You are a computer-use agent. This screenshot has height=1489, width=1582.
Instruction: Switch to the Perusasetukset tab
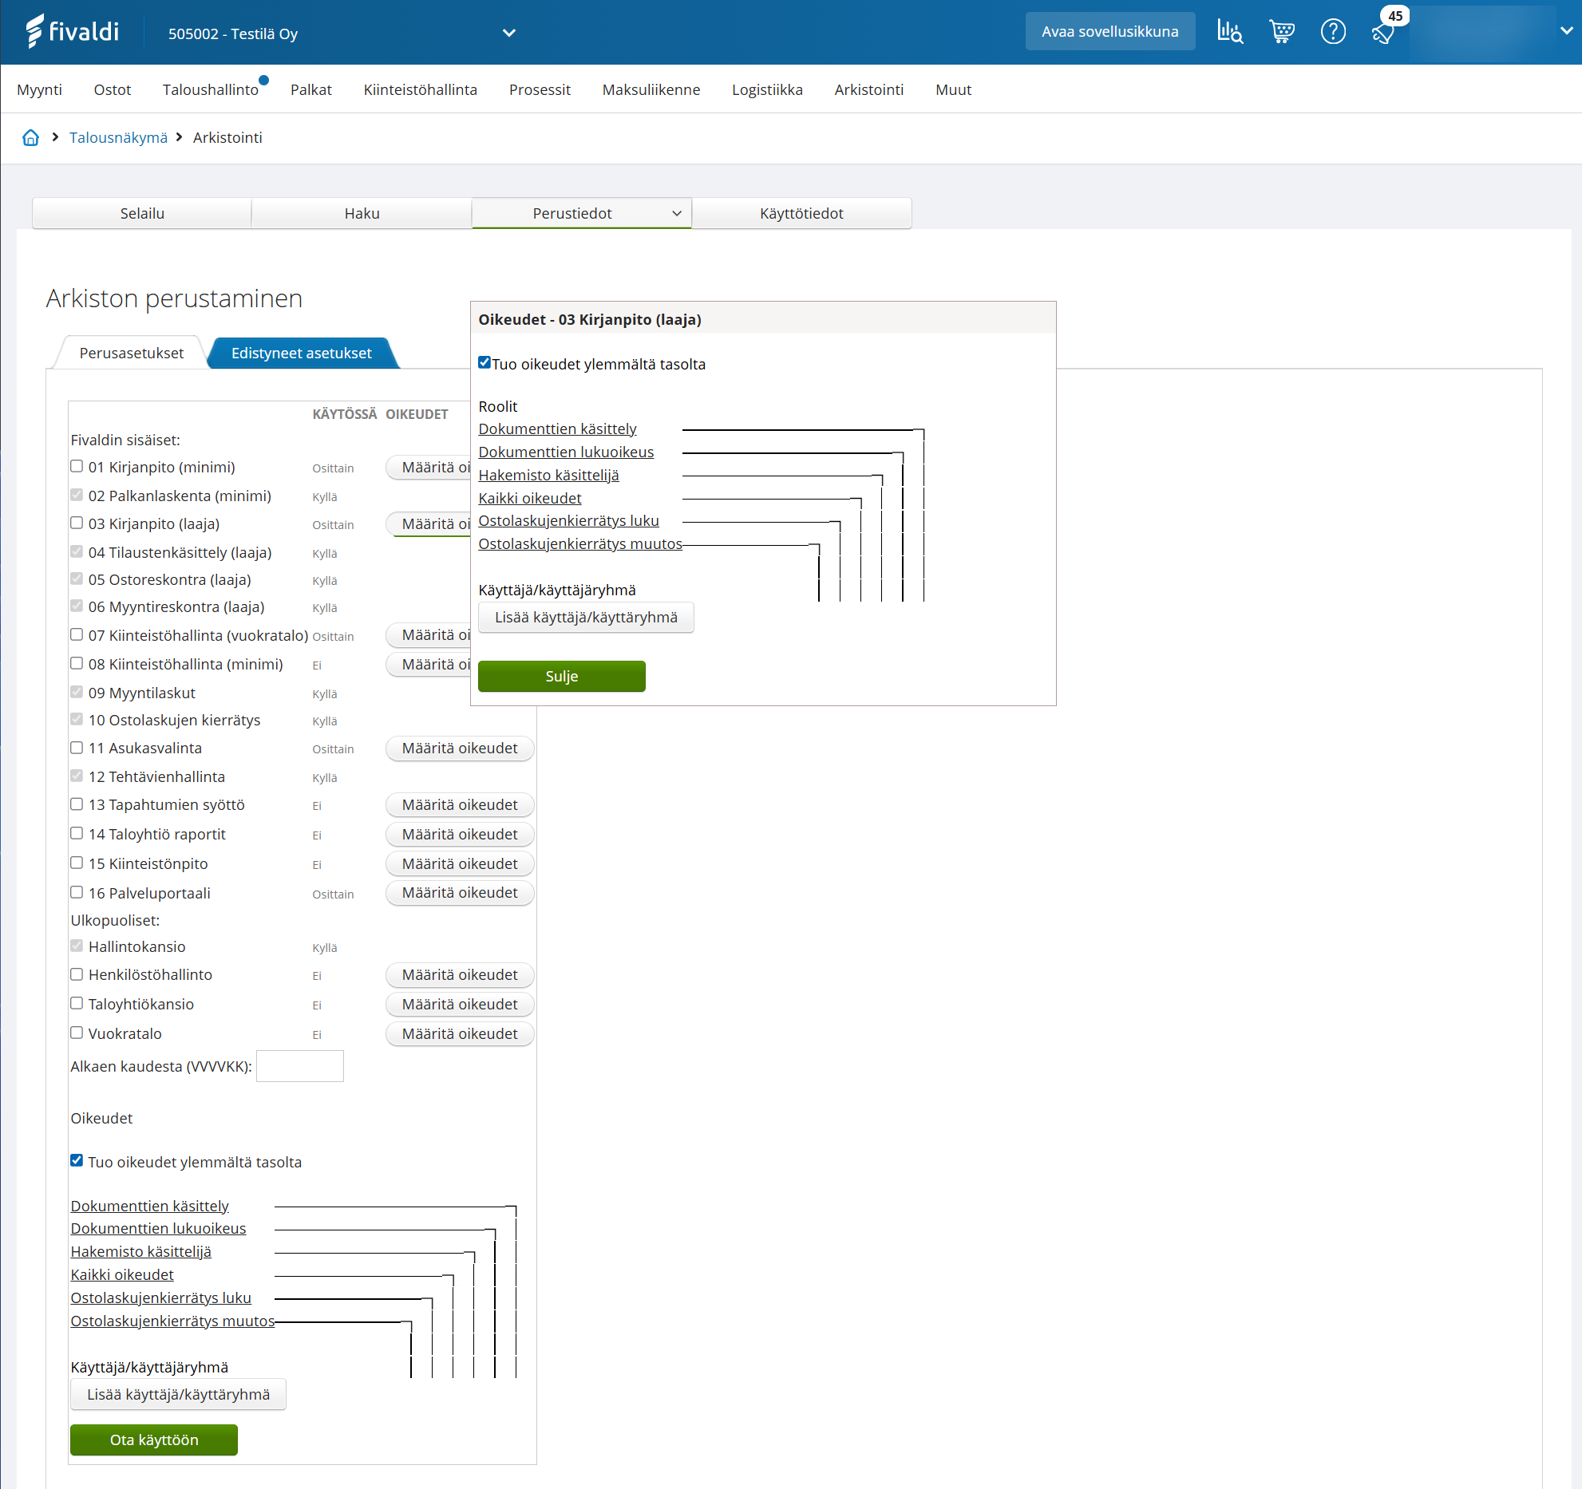click(131, 353)
